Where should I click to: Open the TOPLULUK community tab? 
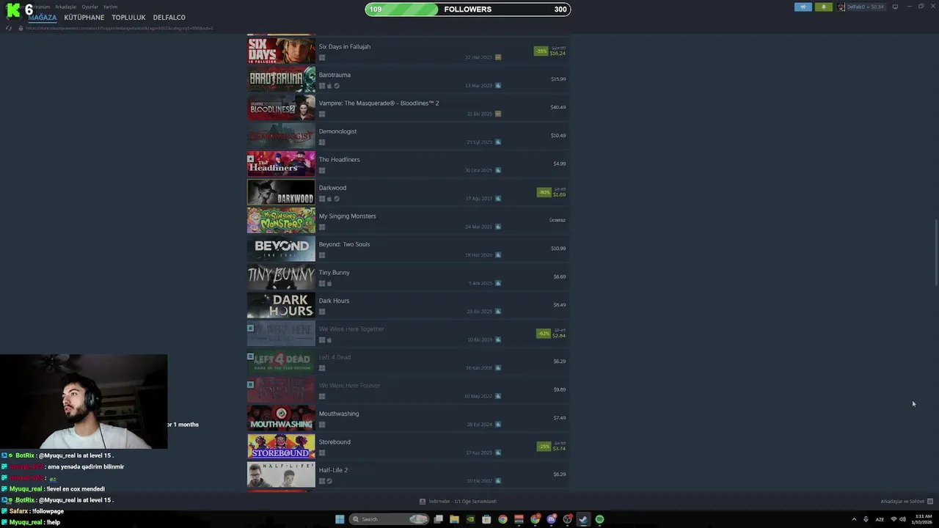(x=128, y=18)
